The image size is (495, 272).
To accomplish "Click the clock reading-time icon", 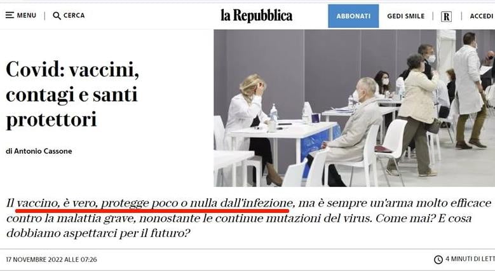I will (x=438, y=260).
